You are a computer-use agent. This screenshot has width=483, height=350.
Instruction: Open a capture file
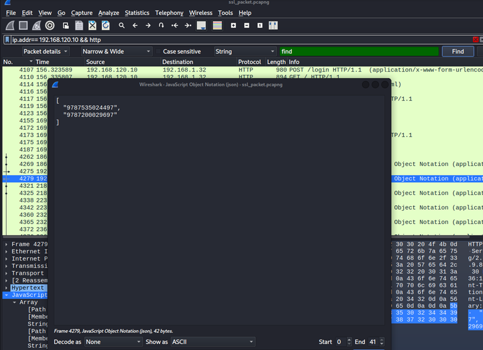tap(66, 25)
